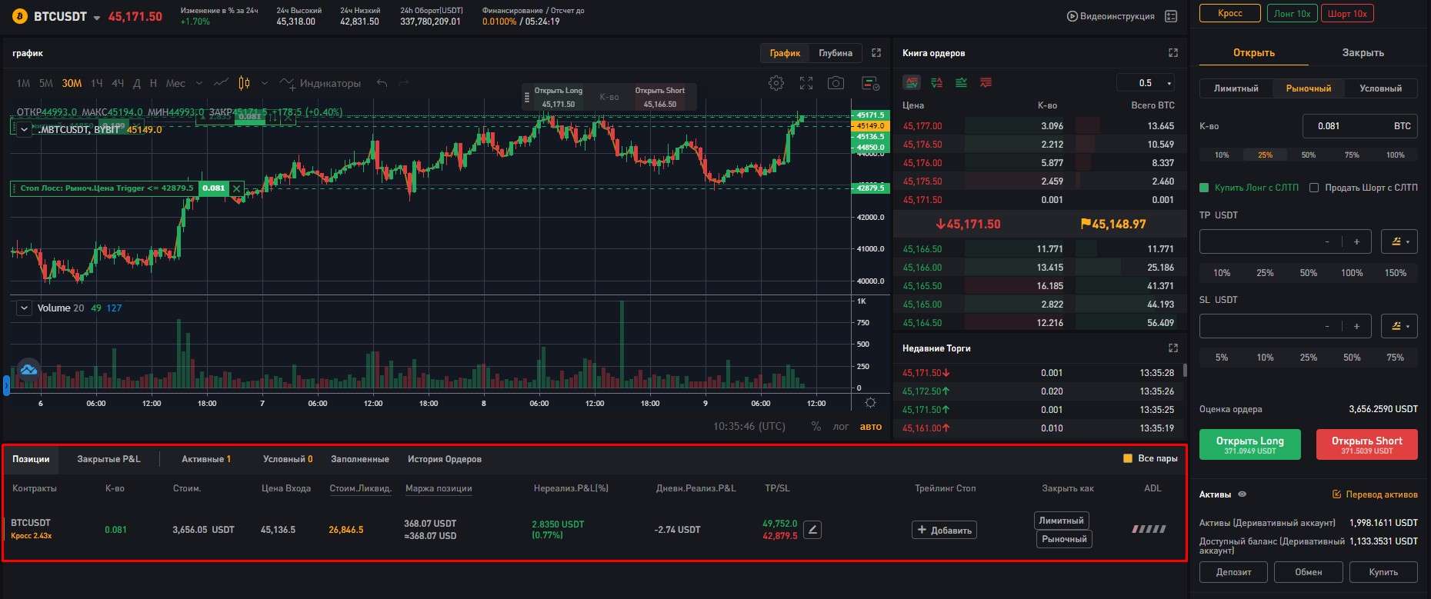Expand Книга ордеров panel to fullscreen
The image size is (1431, 599).
click(1173, 53)
